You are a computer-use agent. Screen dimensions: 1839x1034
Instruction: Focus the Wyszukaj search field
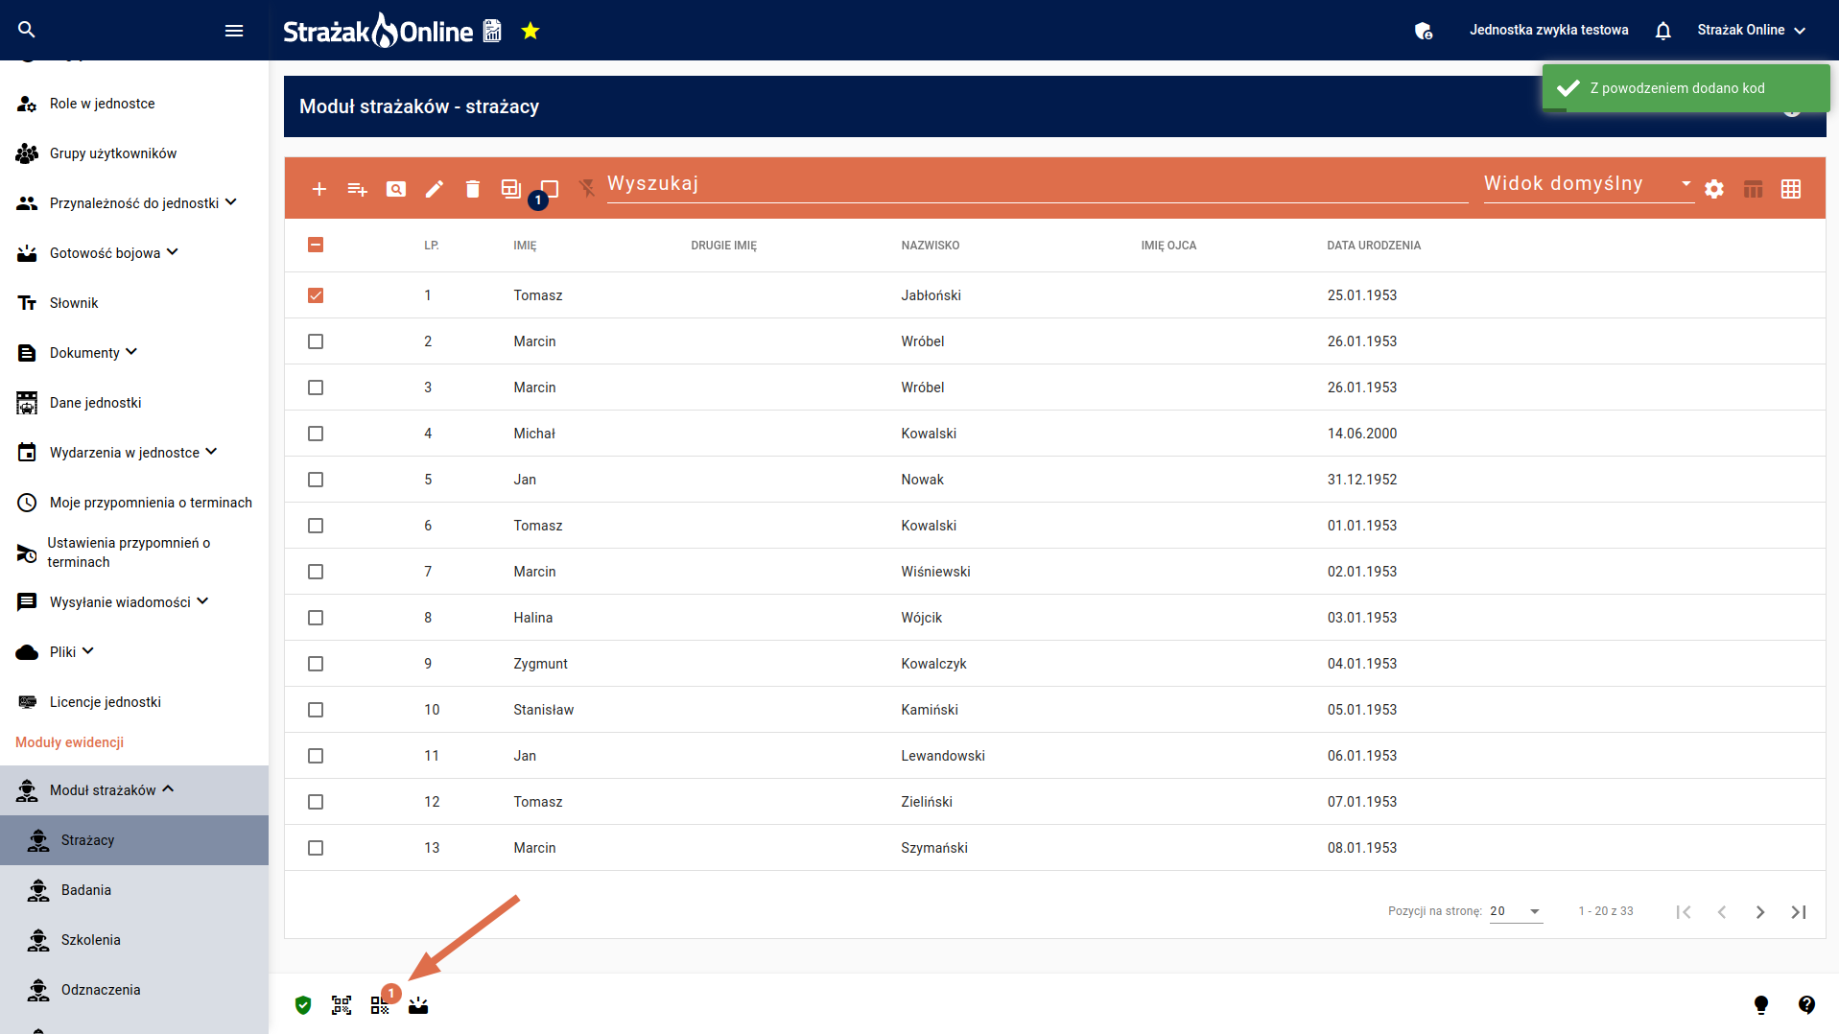point(1037,184)
